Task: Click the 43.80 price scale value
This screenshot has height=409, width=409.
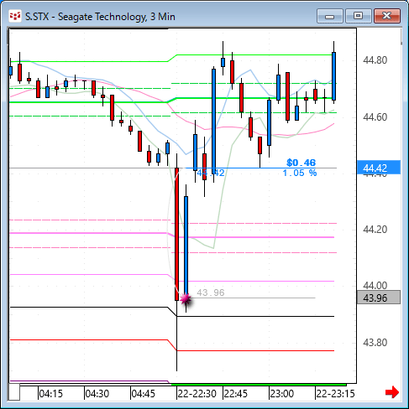Action: click(x=375, y=343)
